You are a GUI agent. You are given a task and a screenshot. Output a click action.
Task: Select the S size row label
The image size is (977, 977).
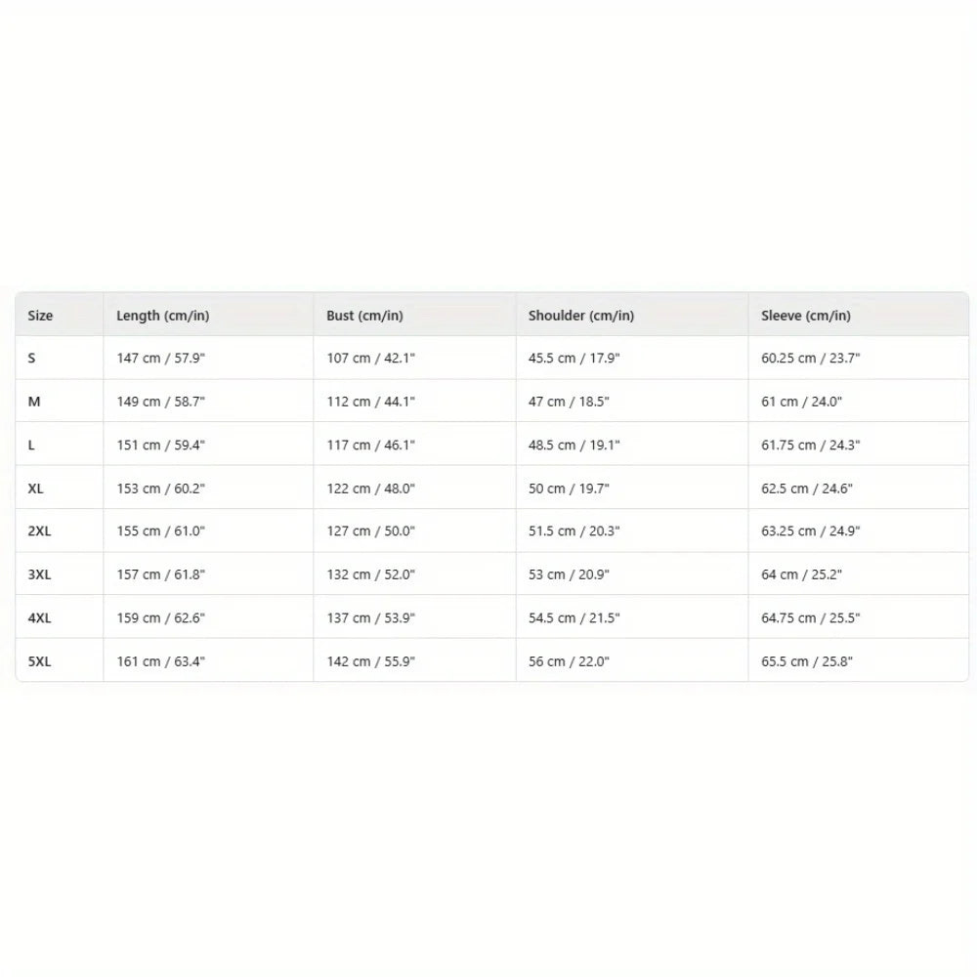coord(32,359)
